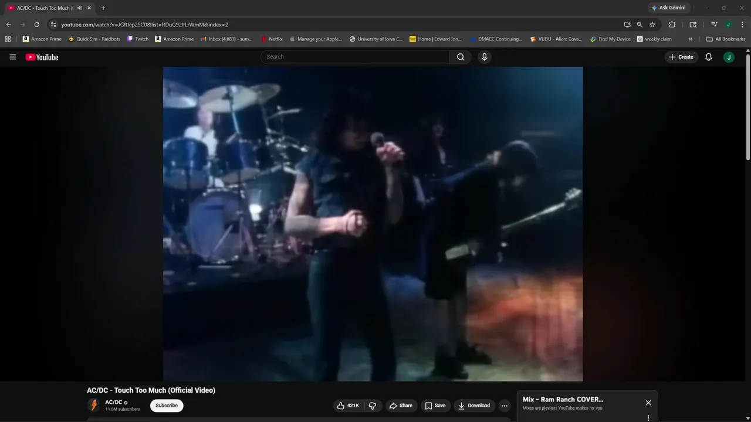Open the University of Iowa bookmark
This screenshot has width=751, height=422.
coord(376,39)
